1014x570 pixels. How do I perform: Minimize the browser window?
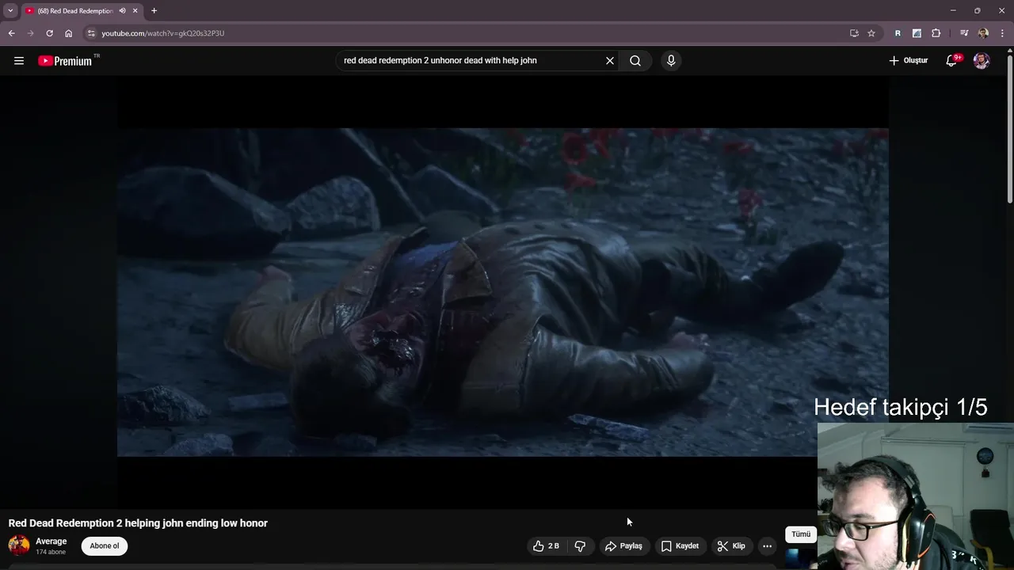(x=953, y=11)
